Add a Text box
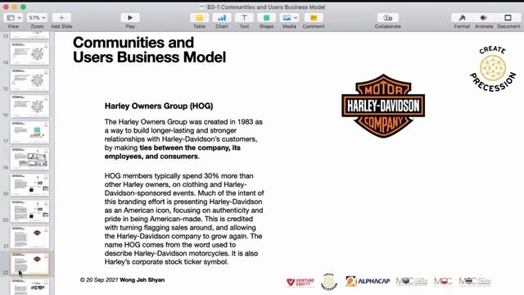Viewport: 524px width, 295px height. (244, 18)
